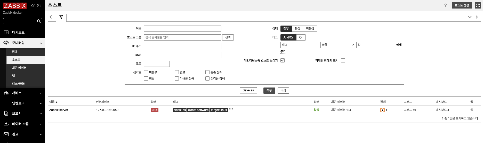Click the 호스트 생성 button
This screenshot has height=143, width=483.
tap(462, 5)
